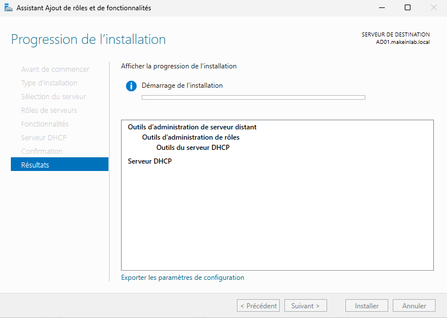
Task: Go to 'Type d'installation' step
Action: (49, 83)
